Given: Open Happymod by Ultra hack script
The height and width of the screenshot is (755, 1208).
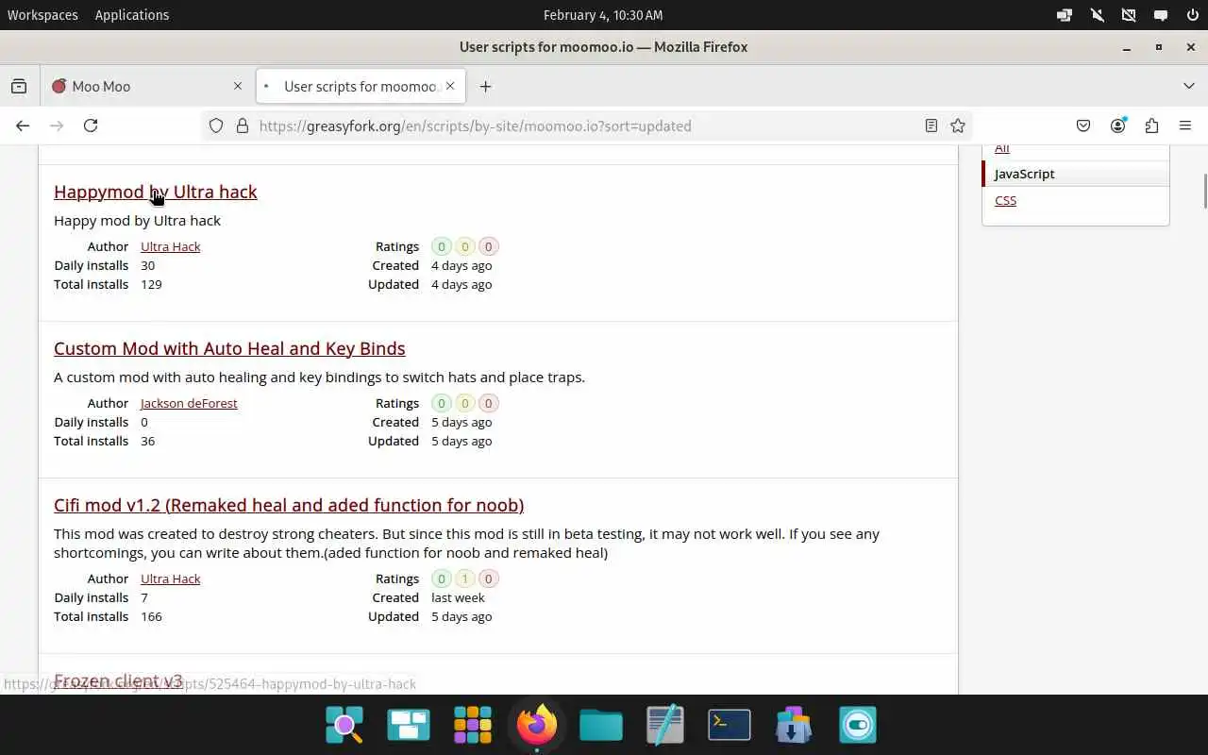Looking at the screenshot, I should pyautogui.click(x=156, y=192).
